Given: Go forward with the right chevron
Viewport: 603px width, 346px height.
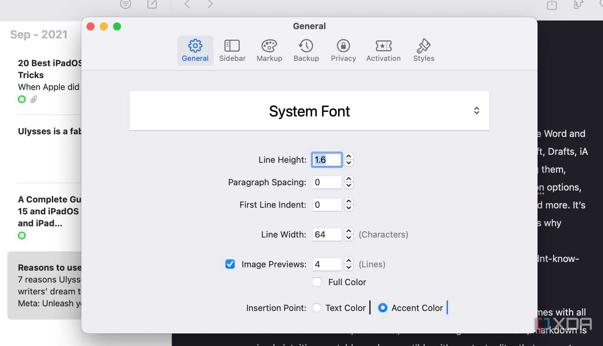Looking at the screenshot, I should pos(210,4).
